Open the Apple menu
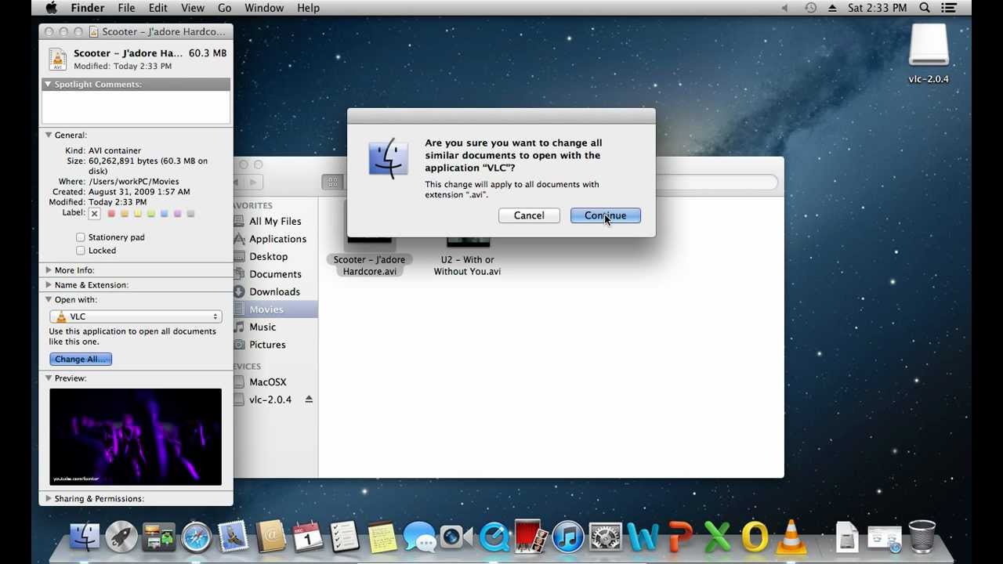 [x=52, y=8]
